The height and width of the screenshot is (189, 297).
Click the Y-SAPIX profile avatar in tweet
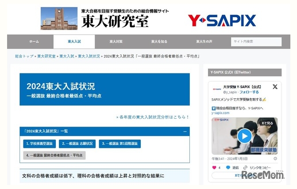(217, 89)
